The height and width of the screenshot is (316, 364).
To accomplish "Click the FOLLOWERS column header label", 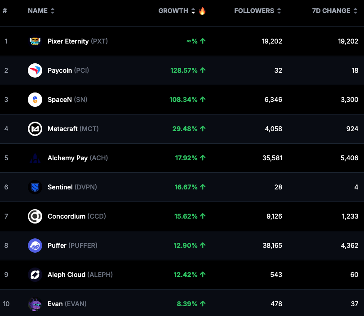I will pos(254,11).
